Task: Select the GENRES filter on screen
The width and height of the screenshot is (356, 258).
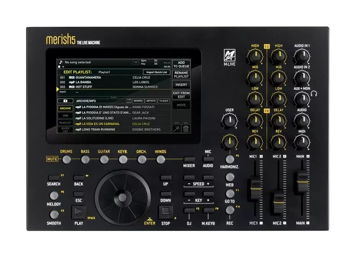Action: coord(138,101)
